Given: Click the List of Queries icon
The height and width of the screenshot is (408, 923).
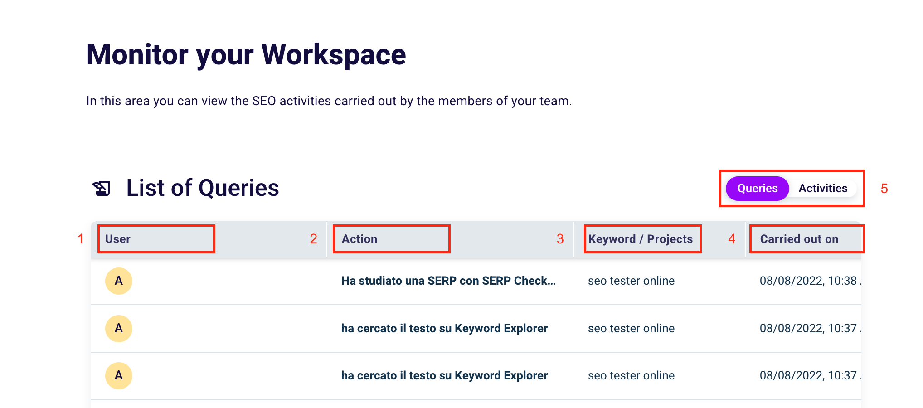Looking at the screenshot, I should click(101, 188).
